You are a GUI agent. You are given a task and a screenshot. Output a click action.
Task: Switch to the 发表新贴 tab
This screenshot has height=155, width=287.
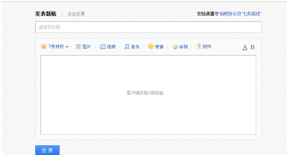46,14
